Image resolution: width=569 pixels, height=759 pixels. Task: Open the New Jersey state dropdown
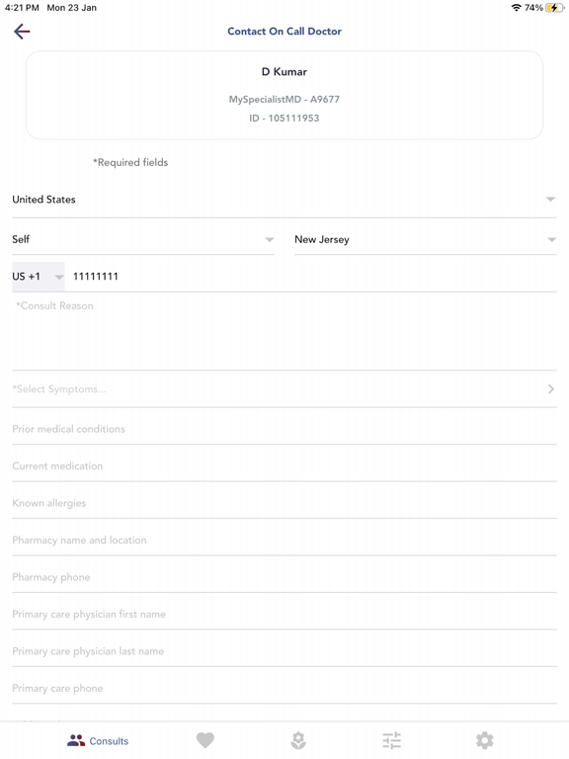click(426, 239)
